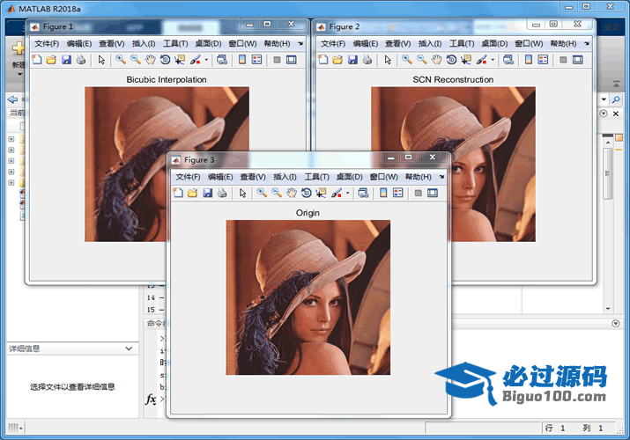Save figure icon in Figure 1 toolbar
This screenshot has height=440, width=630.
[66, 60]
